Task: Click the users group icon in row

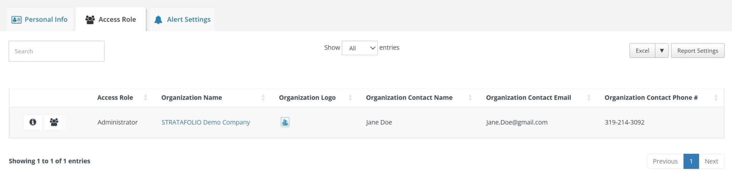Action: pyautogui.click(x=54, y=122)
